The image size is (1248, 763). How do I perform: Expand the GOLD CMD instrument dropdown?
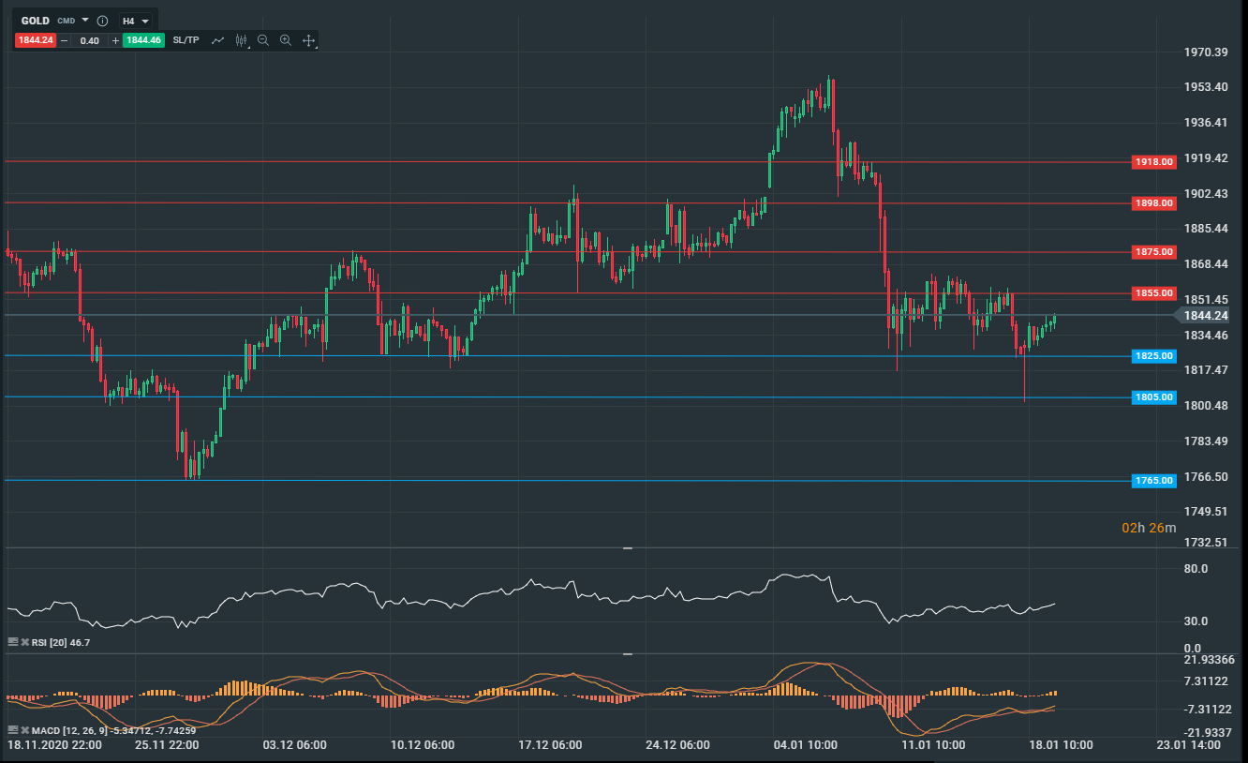click(85, 20)
